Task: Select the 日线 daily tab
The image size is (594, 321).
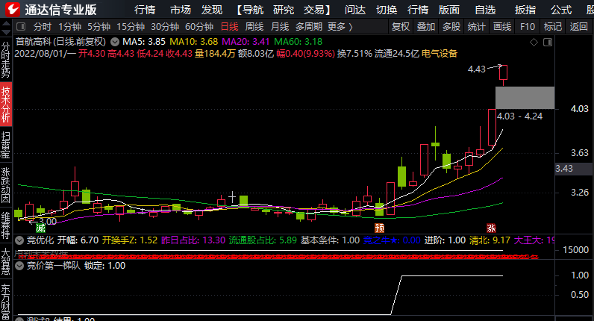Action: click(230, 27)
